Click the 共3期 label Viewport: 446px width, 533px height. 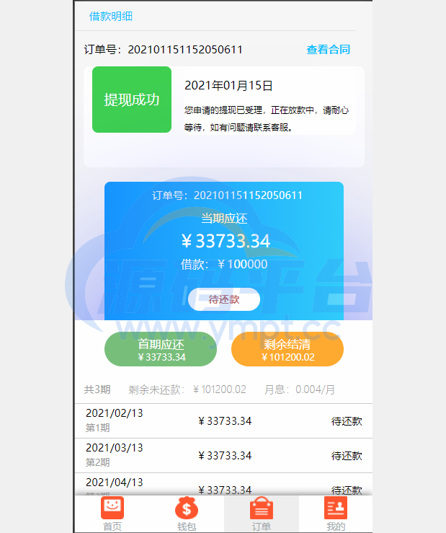[97, 389]
